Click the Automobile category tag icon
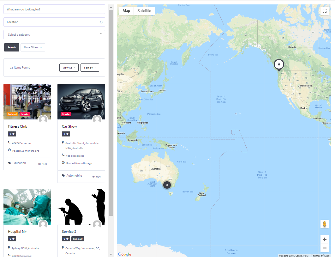Viewport: 335px width, 260px height. (x=63, y=176)
